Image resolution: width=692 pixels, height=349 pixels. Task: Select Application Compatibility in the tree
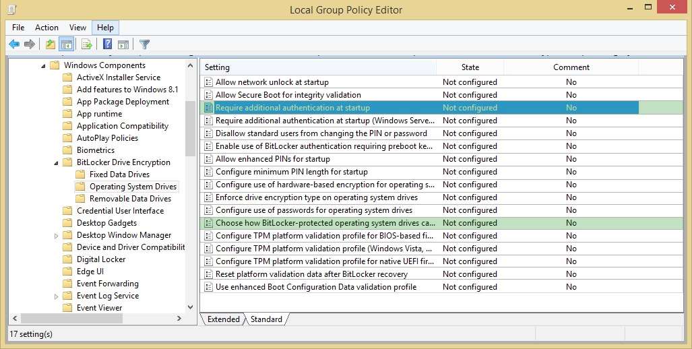(123, 126)
